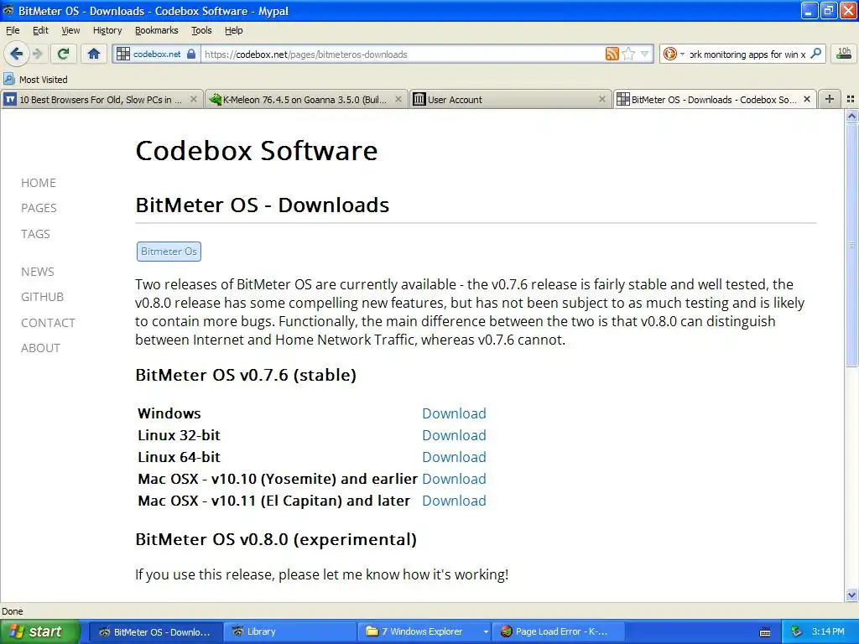
Task: Switch to the K-Meleon 76.4.5 tab
Action: tap(305, 100)
